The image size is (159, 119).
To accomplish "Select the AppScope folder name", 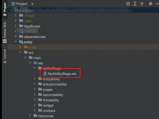I will tap(32, 26).
